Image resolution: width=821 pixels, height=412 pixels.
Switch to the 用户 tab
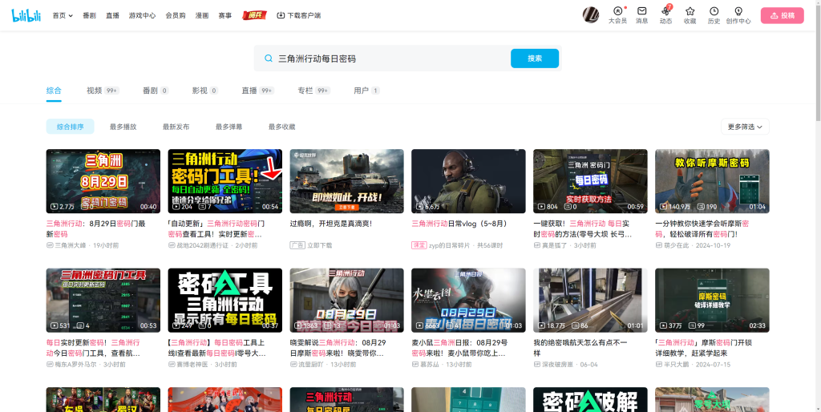366,91
